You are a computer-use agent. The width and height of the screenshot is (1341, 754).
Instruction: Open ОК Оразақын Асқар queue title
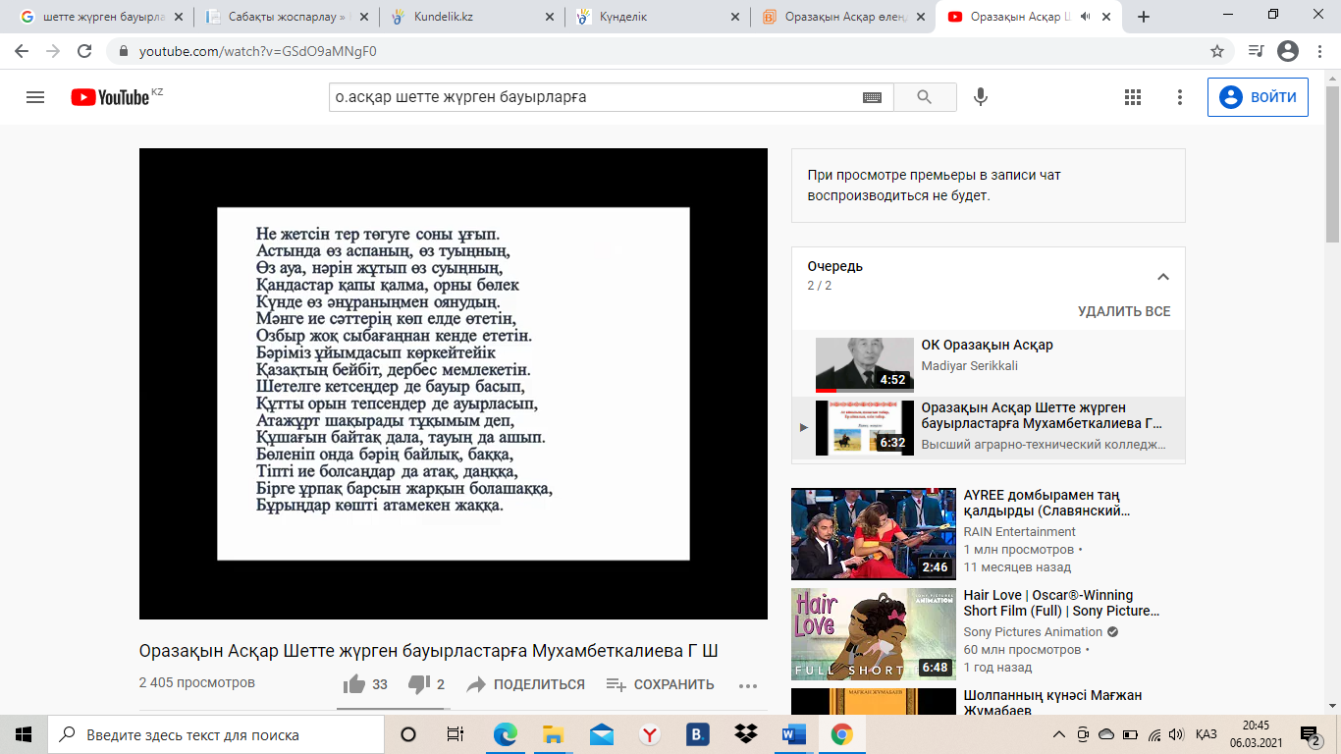[x=987, y=346]
